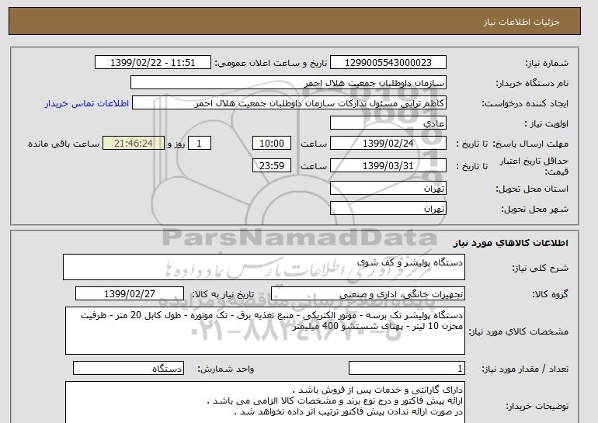Click the buyer organization name field
Viewport: 598px width, 423px height.
(288, 83)
